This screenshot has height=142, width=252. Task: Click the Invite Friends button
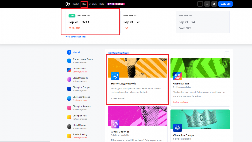pos(116,4)
